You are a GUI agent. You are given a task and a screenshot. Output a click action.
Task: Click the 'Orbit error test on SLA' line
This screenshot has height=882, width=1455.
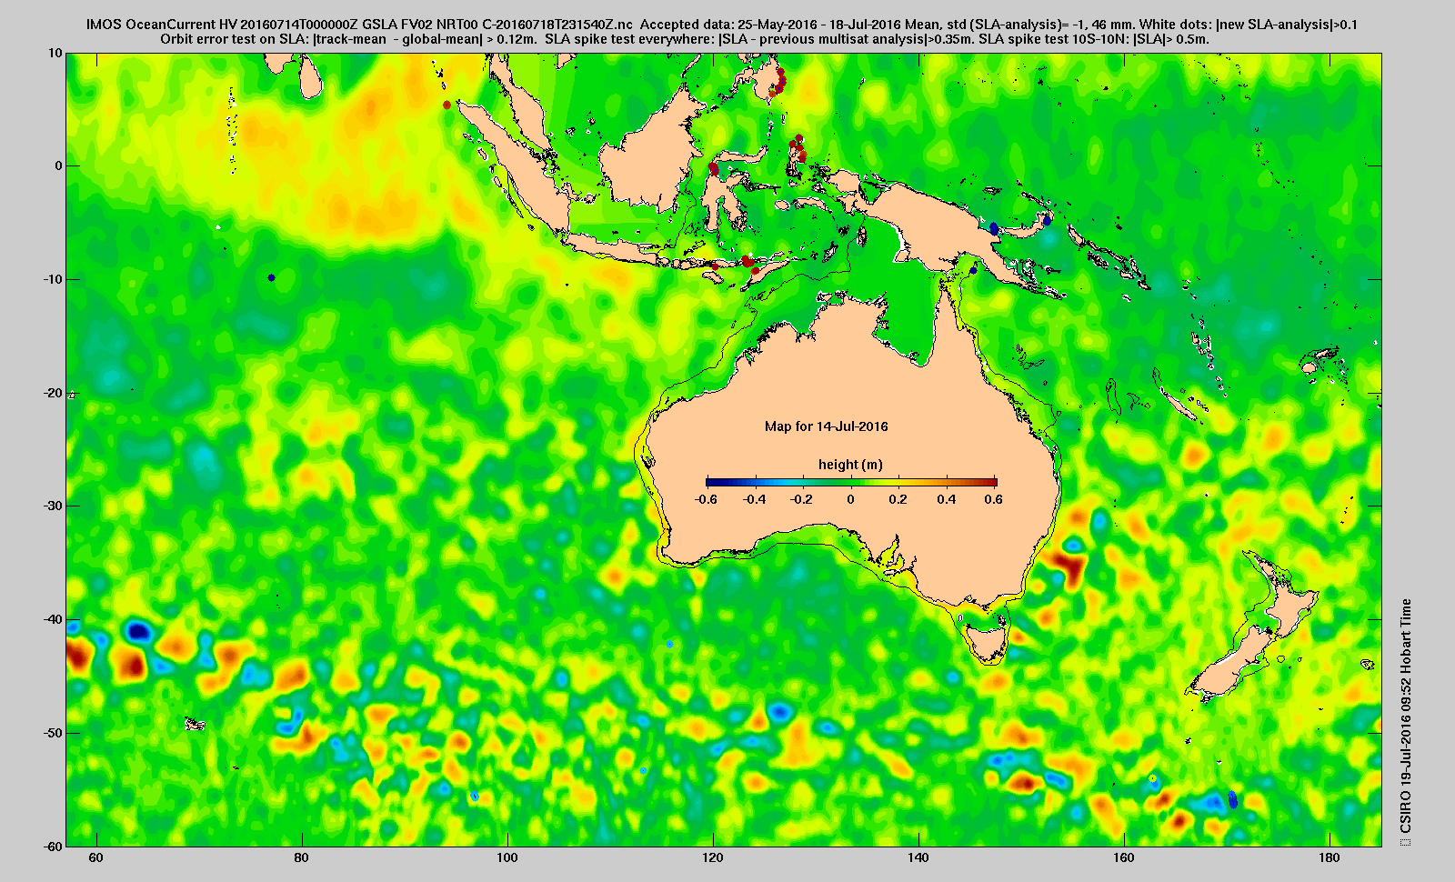pos(684,39)
